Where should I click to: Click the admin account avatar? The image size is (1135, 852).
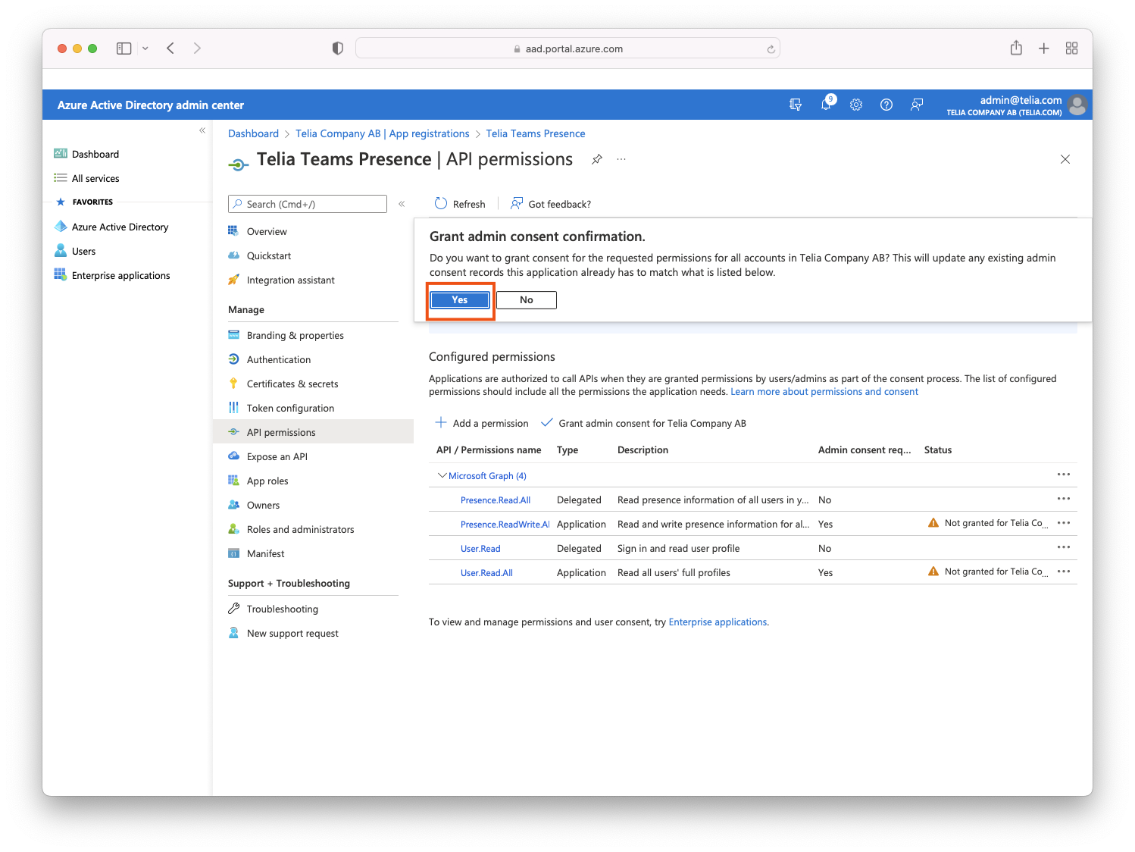(1077, 105)
